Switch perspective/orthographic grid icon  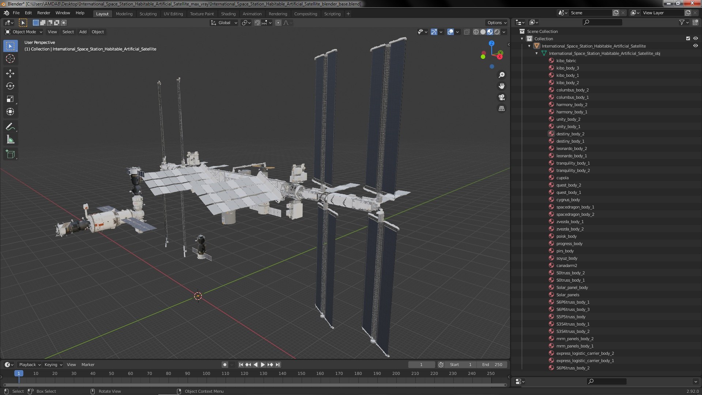502,109
